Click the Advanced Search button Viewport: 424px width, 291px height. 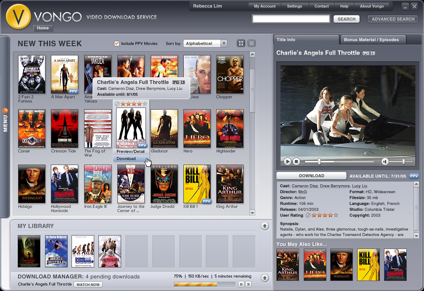393,19
